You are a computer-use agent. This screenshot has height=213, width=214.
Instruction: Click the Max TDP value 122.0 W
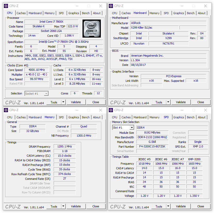(x=73, y=26)
